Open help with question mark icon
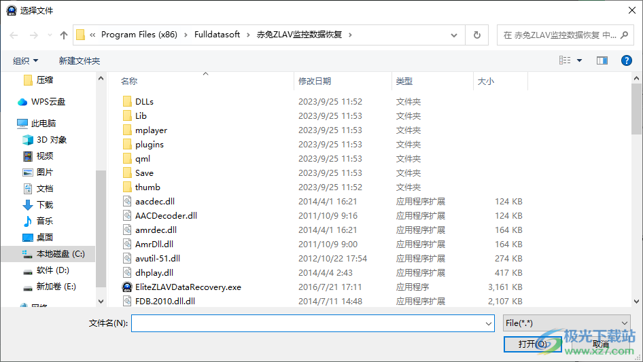The width and height of the screenshot is (643, 362). (626, 60)
